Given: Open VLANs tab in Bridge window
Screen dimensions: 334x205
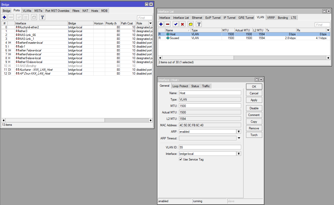Looking at the screenshot, I should click(27, 11).
